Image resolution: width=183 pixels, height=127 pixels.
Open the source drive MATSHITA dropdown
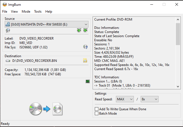pyautogui.click(x=46, y=24)
